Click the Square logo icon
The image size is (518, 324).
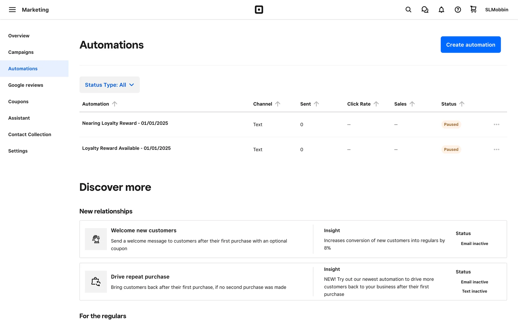[259, 10]
